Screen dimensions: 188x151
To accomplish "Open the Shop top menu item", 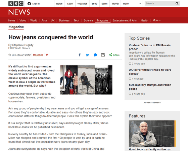I will (x=94, y=4).
